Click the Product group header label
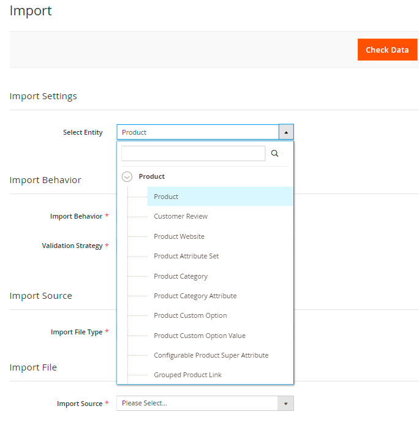Viewport: 419px width, 425px height. click(152, 176)
